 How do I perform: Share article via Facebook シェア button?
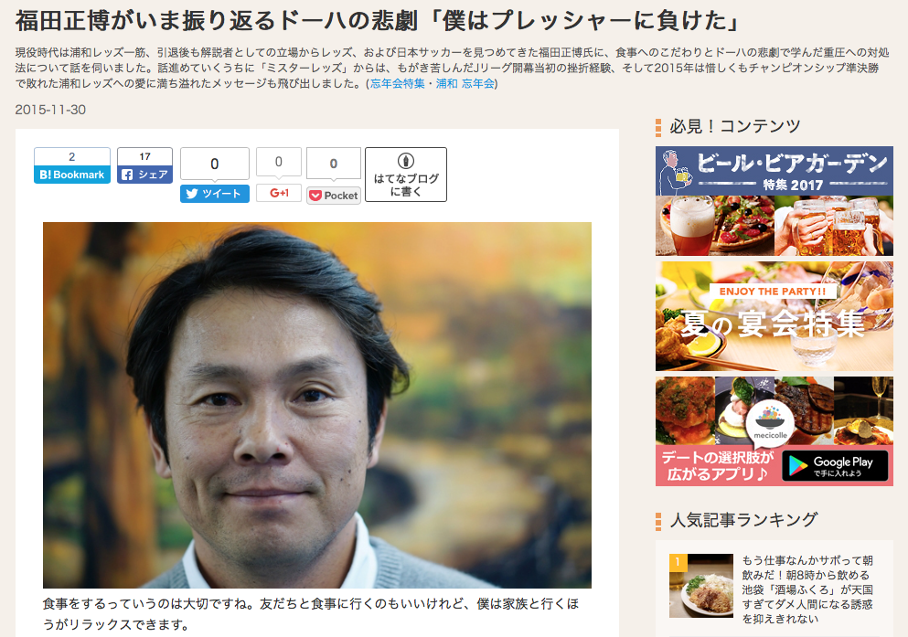144,175
